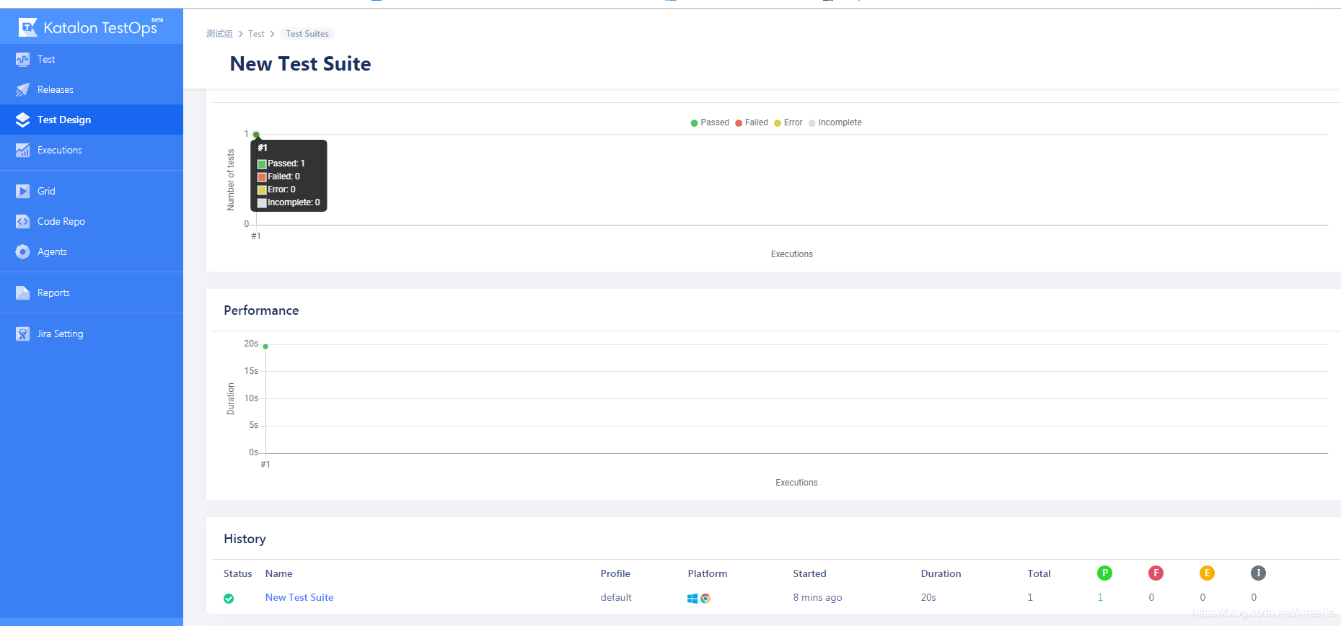Image resolution: width=1341 pixels, height=626 pixels.
Task: Click the Releases rocket icon
Action: [x=23, y=90]
